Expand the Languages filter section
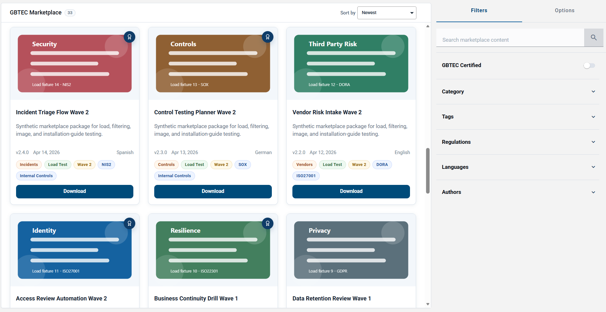606x312 pixels. pos(518,167)
